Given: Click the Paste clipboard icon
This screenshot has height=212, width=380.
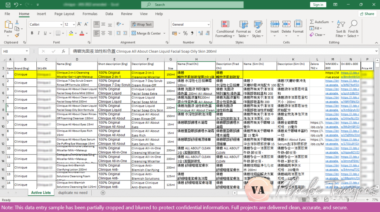Looking at the screenshot, I should pyautogui.click(x=8, y=25).
